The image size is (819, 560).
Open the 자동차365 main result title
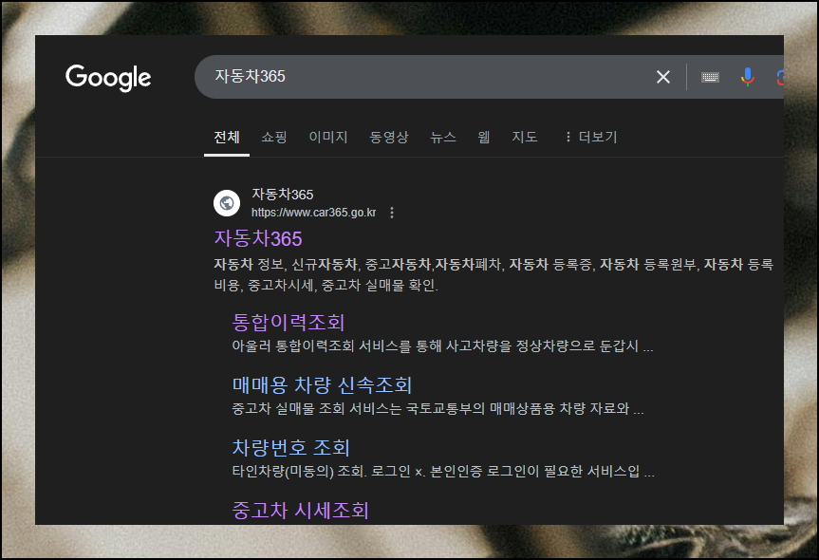point(258,239)
